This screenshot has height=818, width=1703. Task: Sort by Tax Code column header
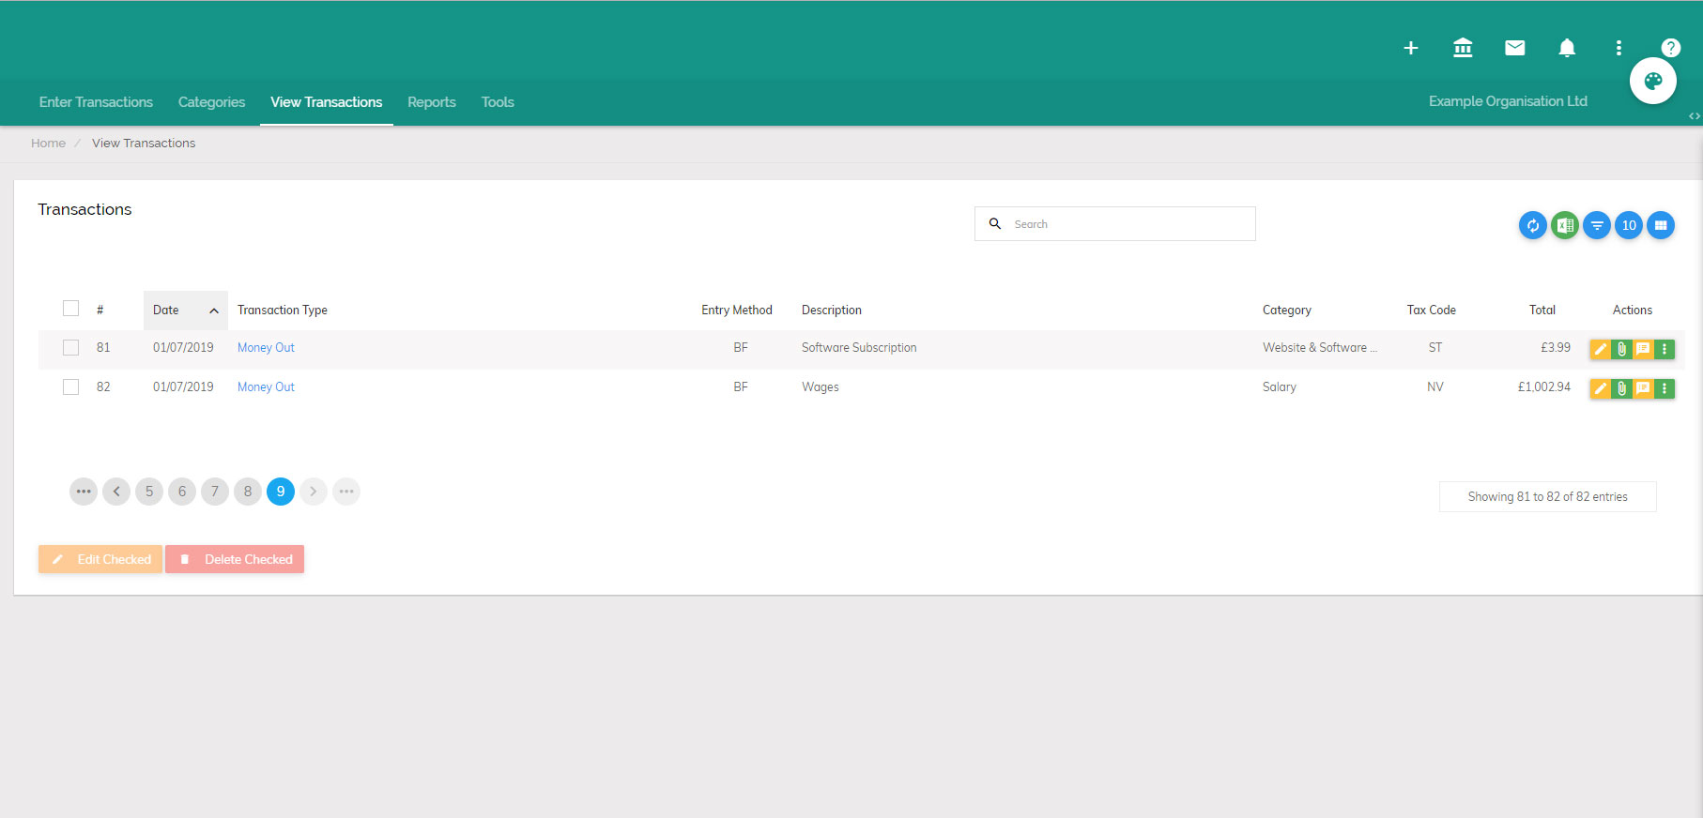[x=1432, y=311]
